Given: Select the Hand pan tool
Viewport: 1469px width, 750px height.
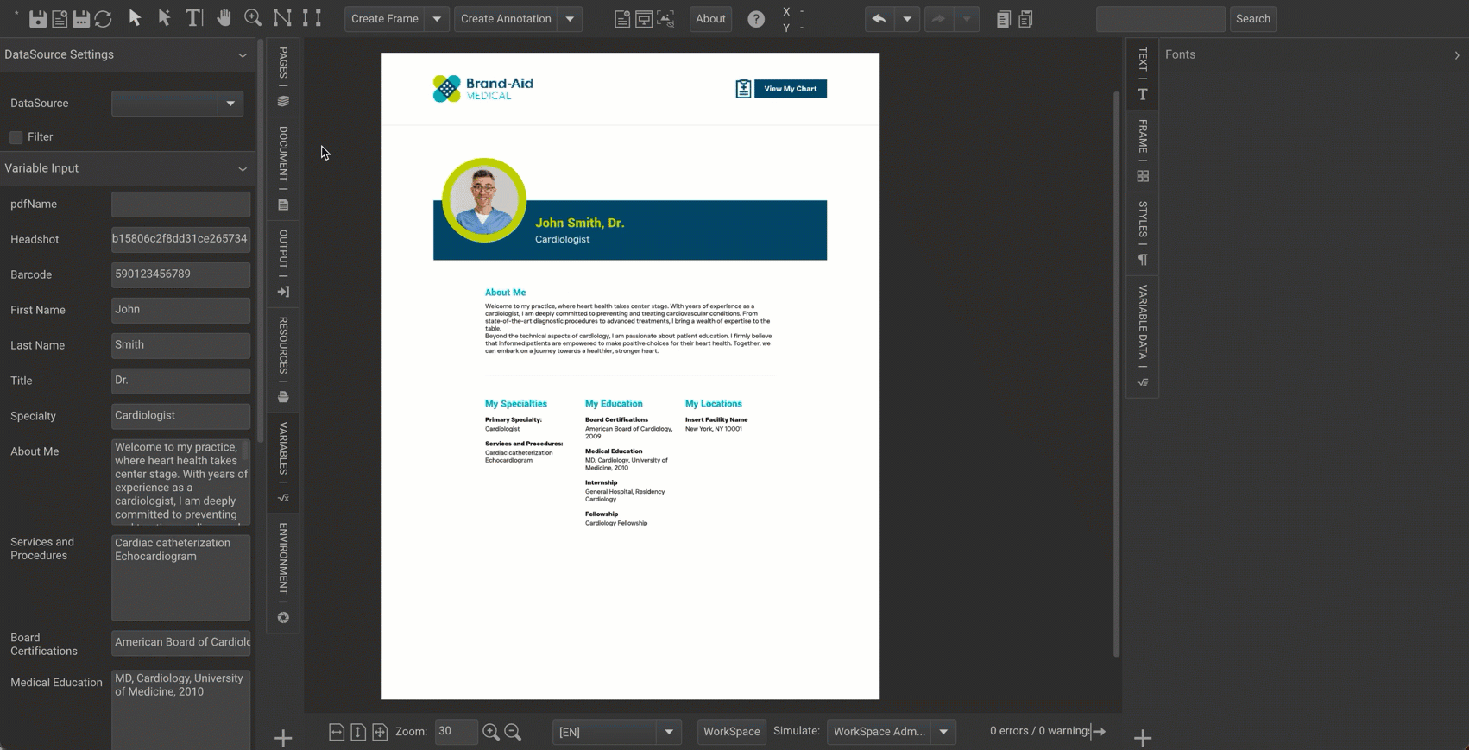Looking at the screenshot, I should tap(224, 18).
